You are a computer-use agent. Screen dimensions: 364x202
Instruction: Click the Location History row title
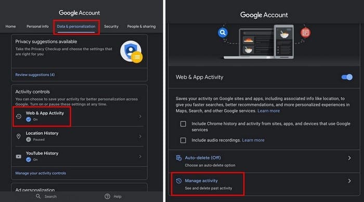click(42, 133)
